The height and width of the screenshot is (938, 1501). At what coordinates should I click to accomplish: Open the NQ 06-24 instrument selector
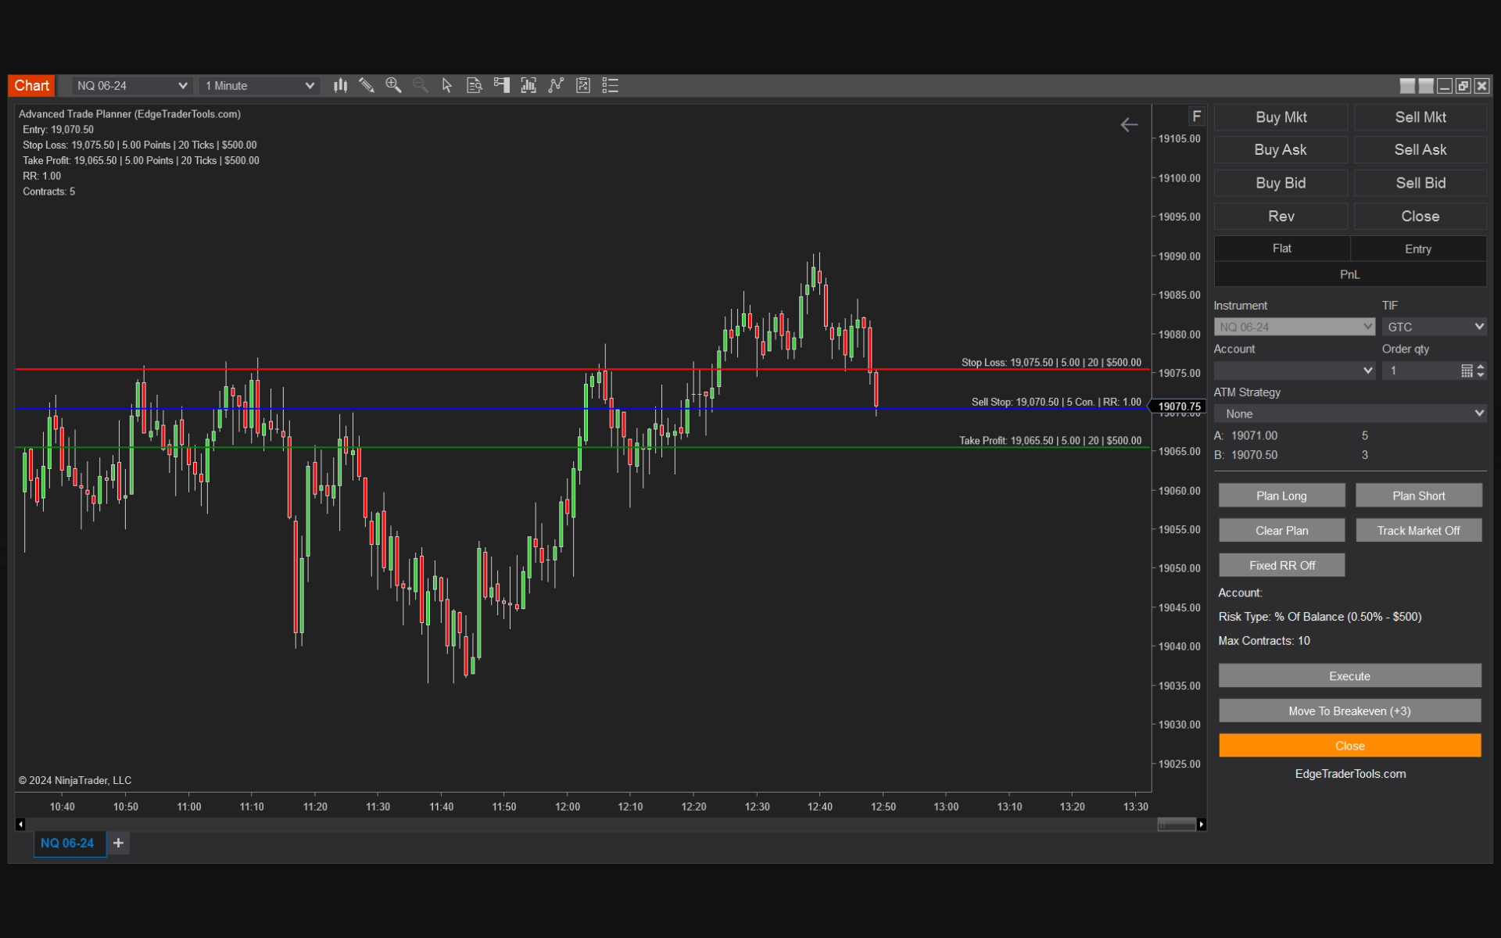[x=131, y=86]
